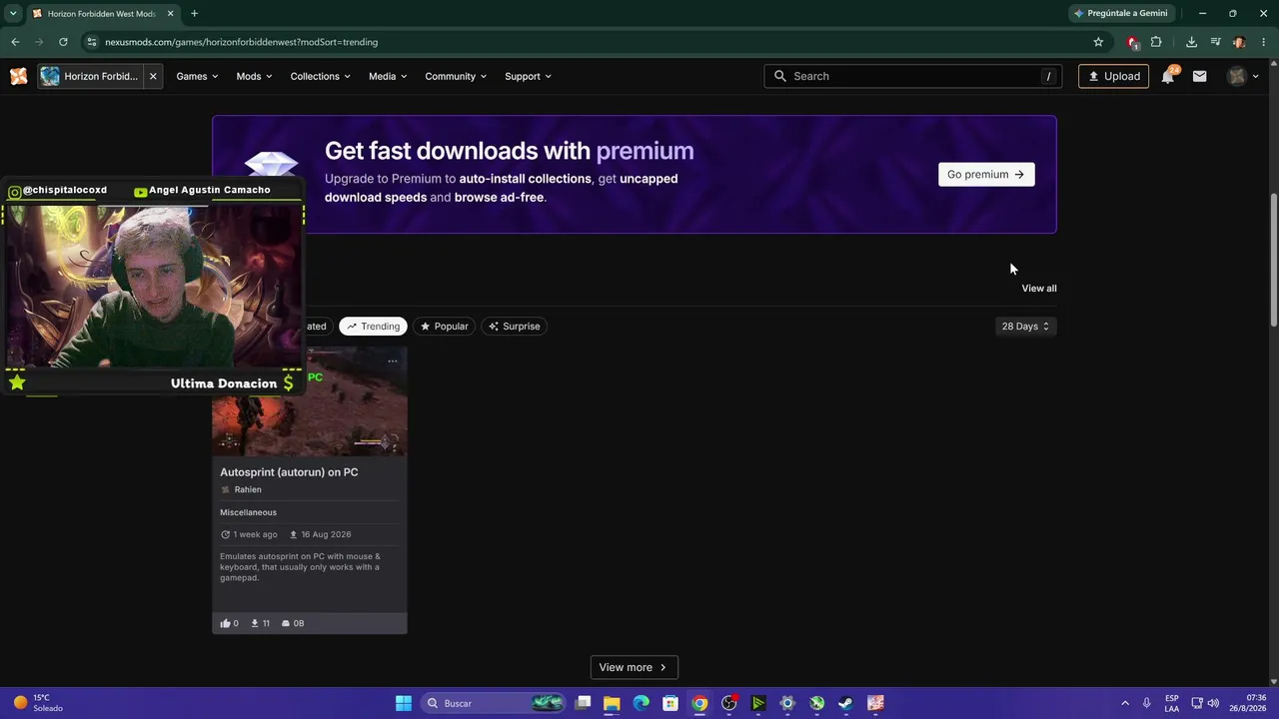
Task: Open the Chrome profile avatar
Action: 1239,42
